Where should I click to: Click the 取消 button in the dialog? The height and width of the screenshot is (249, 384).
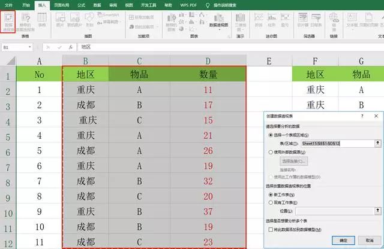click(x=368, y=241)
